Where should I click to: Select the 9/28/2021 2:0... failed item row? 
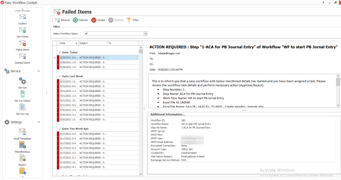[98, 57]
